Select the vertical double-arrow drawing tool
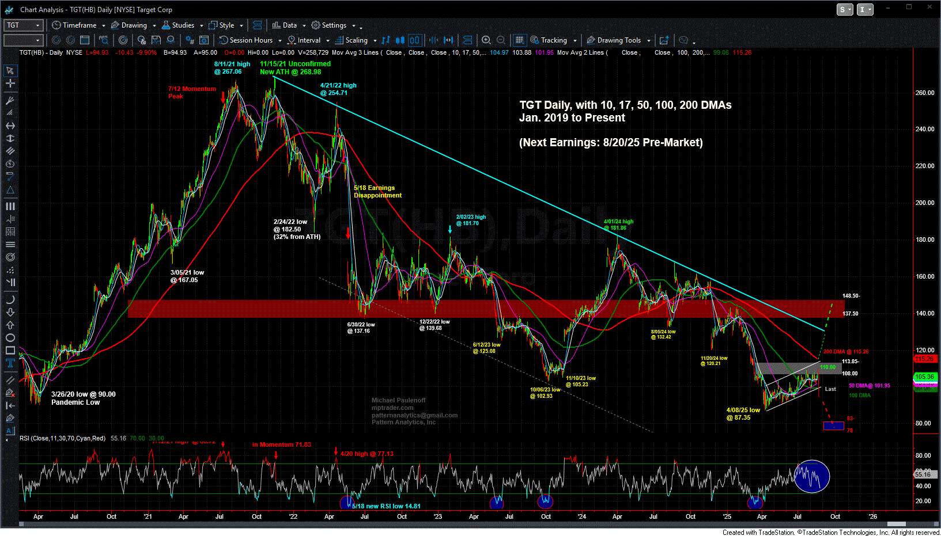The height and width of the screenshot is (536, 941). point(10,138)
